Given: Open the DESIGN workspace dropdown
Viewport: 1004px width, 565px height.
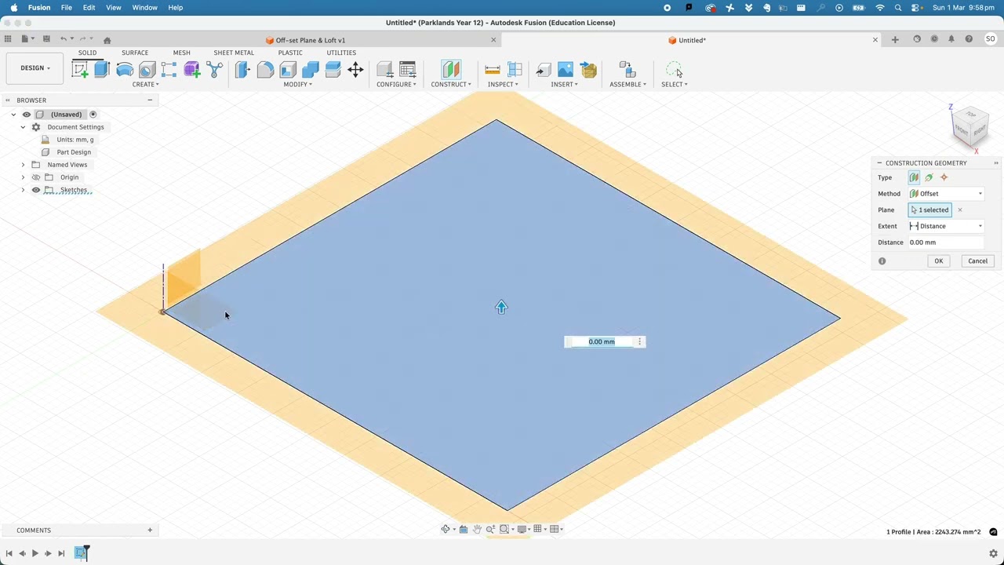Looking at the screenshot, I should pyautogui.click(x=35, y=67).
